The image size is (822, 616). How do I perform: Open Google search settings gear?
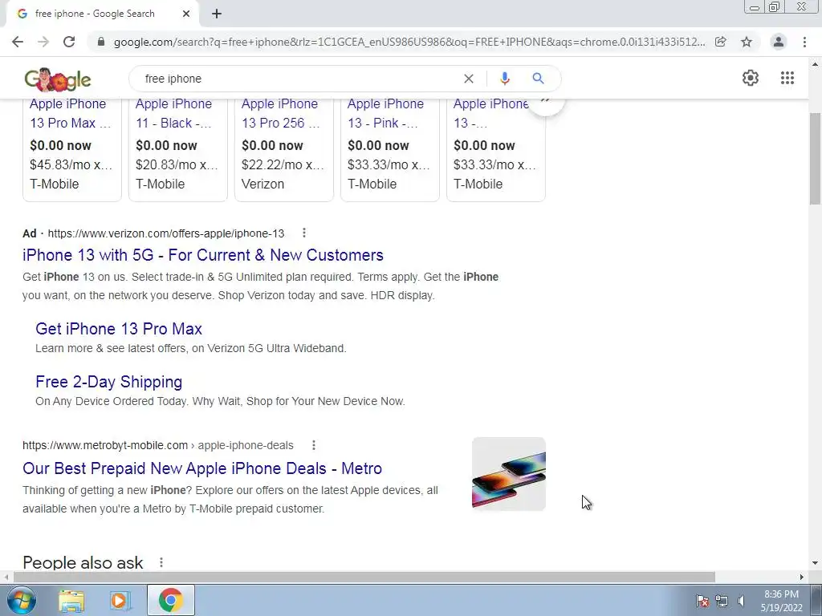[x=751, y=78]
